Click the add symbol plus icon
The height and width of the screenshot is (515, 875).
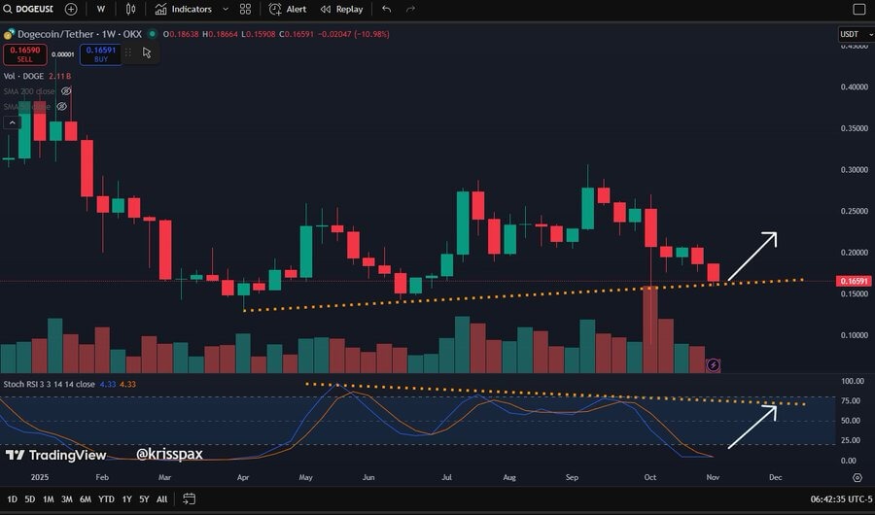click(71, 9)
